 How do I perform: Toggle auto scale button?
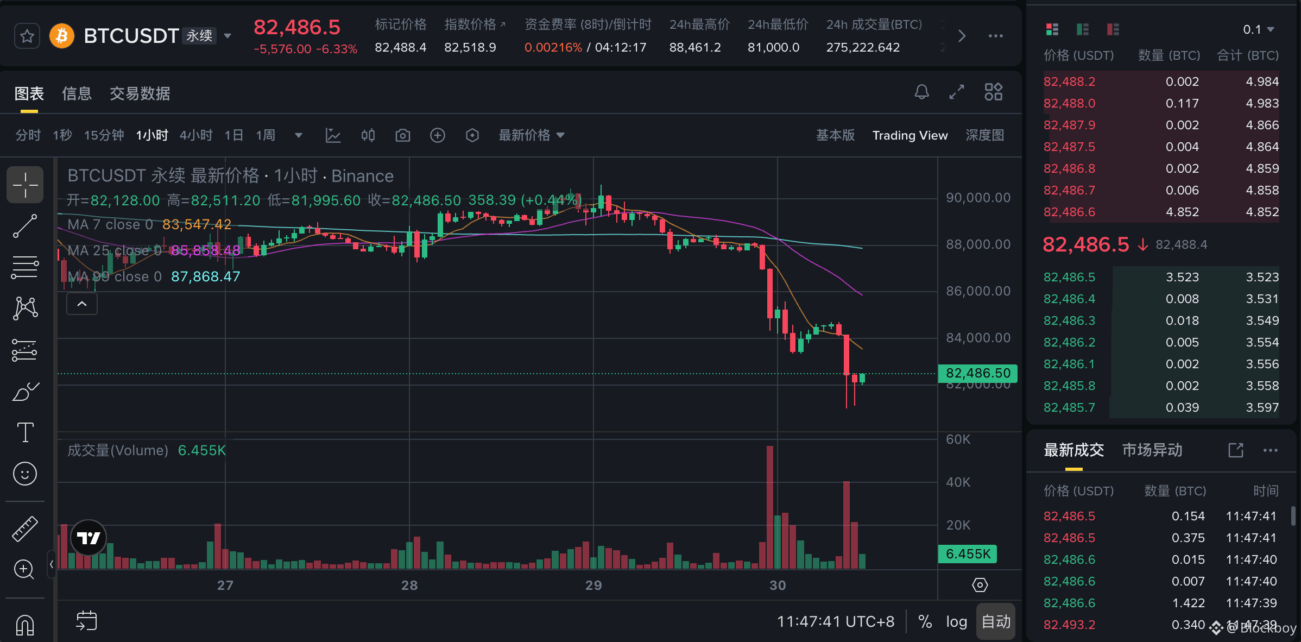click(996, 621)
